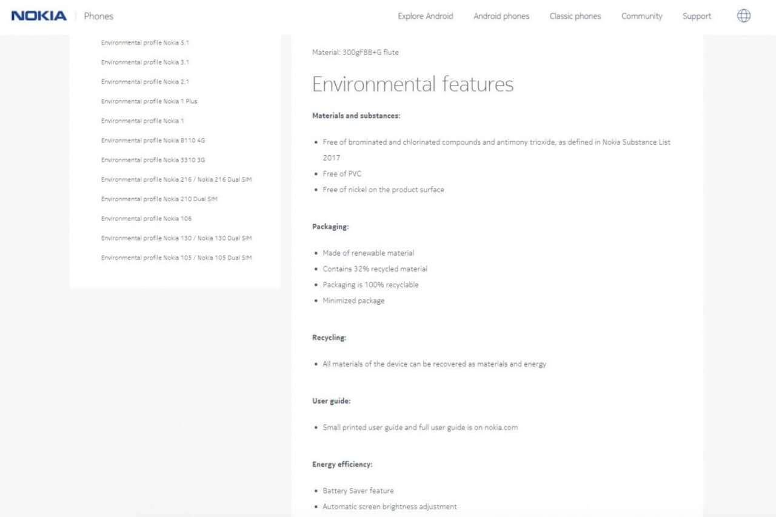Click the Environmental features heading
776x517 pixels.
[413, 84]
